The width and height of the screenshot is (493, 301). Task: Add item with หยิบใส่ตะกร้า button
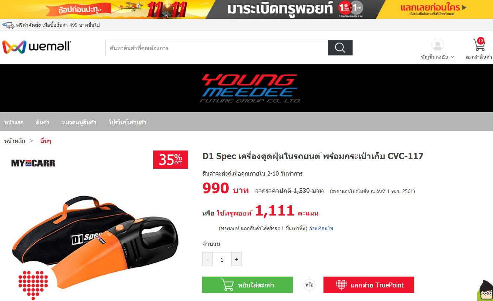click(247, 285)
